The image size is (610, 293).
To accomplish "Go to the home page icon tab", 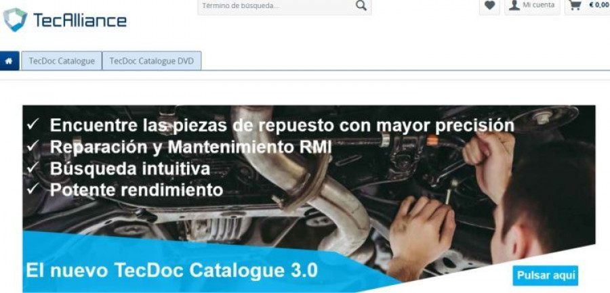I will click(9, 61).
